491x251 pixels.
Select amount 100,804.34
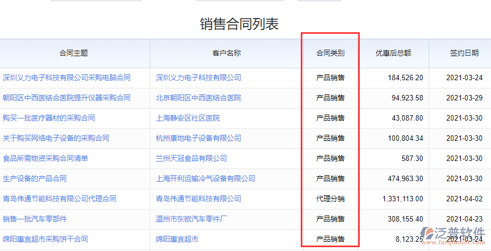point(406,138)
